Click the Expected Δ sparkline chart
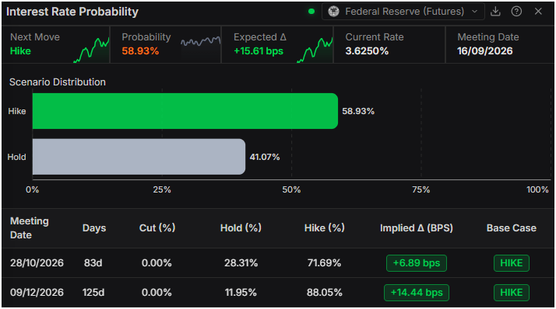Screen dimensions: 556x309 315,50
